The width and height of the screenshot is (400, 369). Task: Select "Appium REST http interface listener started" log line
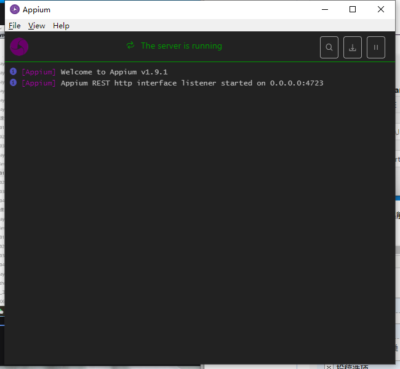pos(192,83)
